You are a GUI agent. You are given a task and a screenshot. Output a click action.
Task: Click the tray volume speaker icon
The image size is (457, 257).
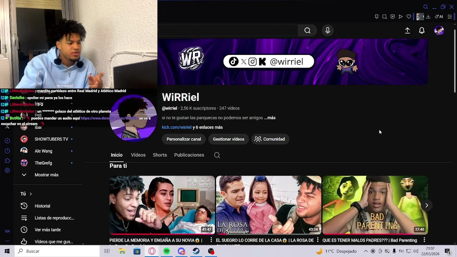416,251
